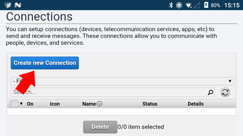Image resolution: width=243 pixels, height=136 pixels.
Task: Tap the N notification icon
Action: click(18, 5)
